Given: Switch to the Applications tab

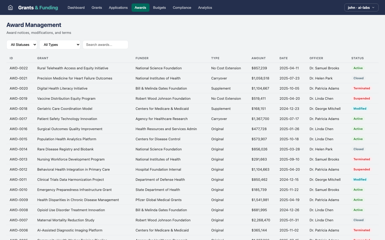Looking at the screenshot, I should point(118,7).
